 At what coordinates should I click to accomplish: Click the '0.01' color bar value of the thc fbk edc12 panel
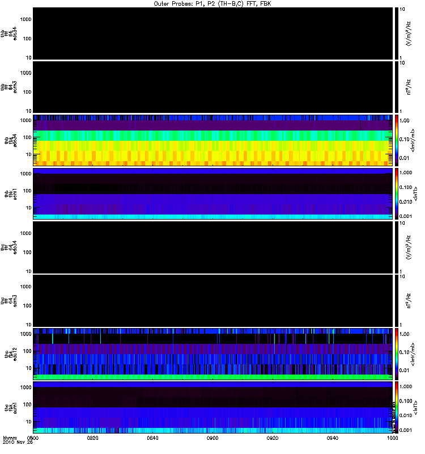click(x=405, y=371)
